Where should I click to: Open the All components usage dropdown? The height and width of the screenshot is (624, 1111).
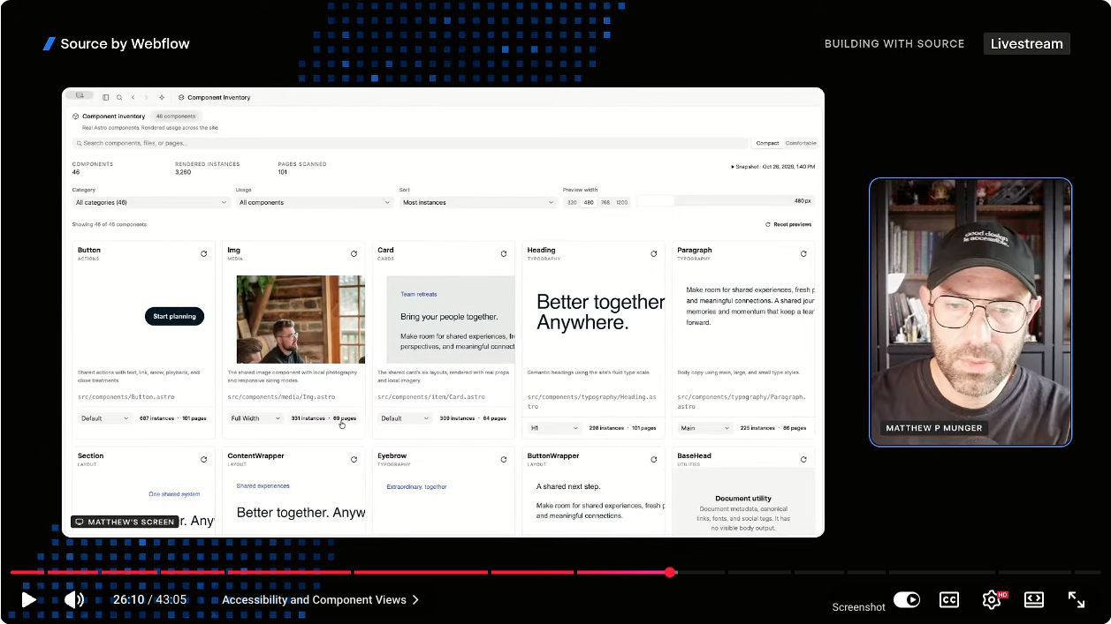(314, 202)
